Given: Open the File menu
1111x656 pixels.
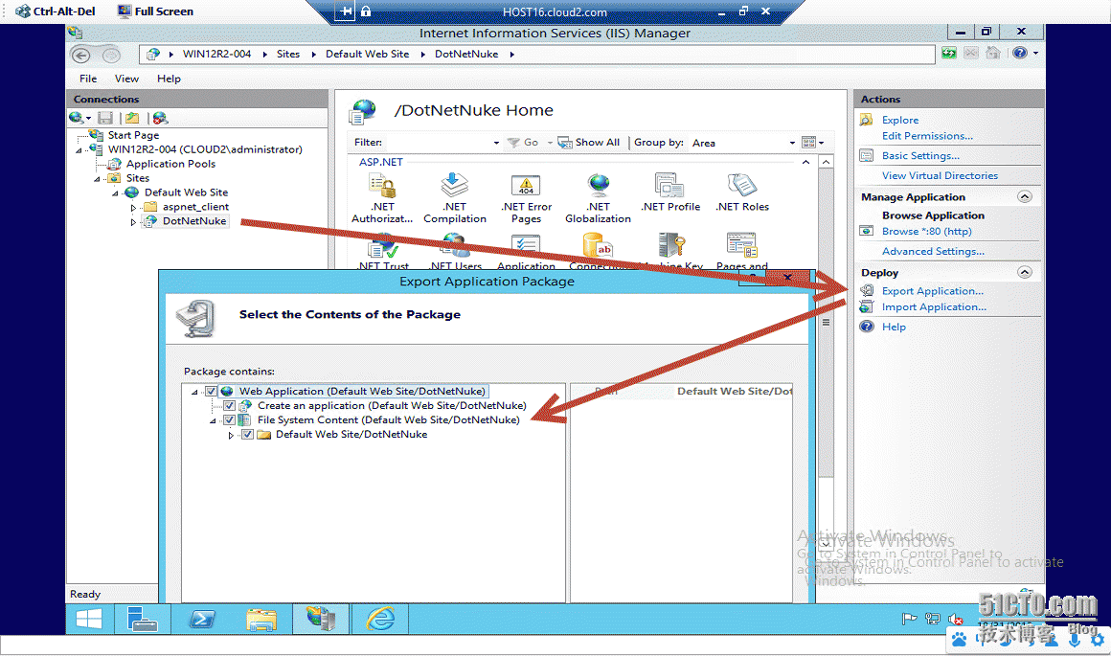Looking at the screenshot, I should [x=88, y=79].
